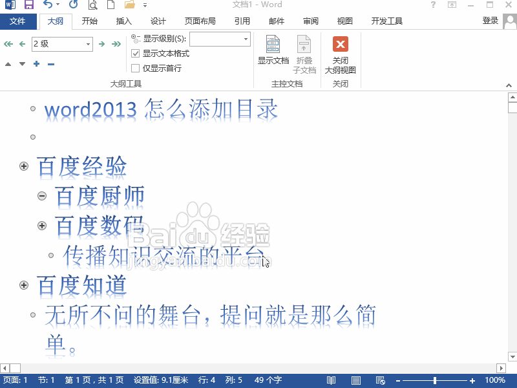
Task: Switch to the 插入 tab
Action: (x=124, y=21)
